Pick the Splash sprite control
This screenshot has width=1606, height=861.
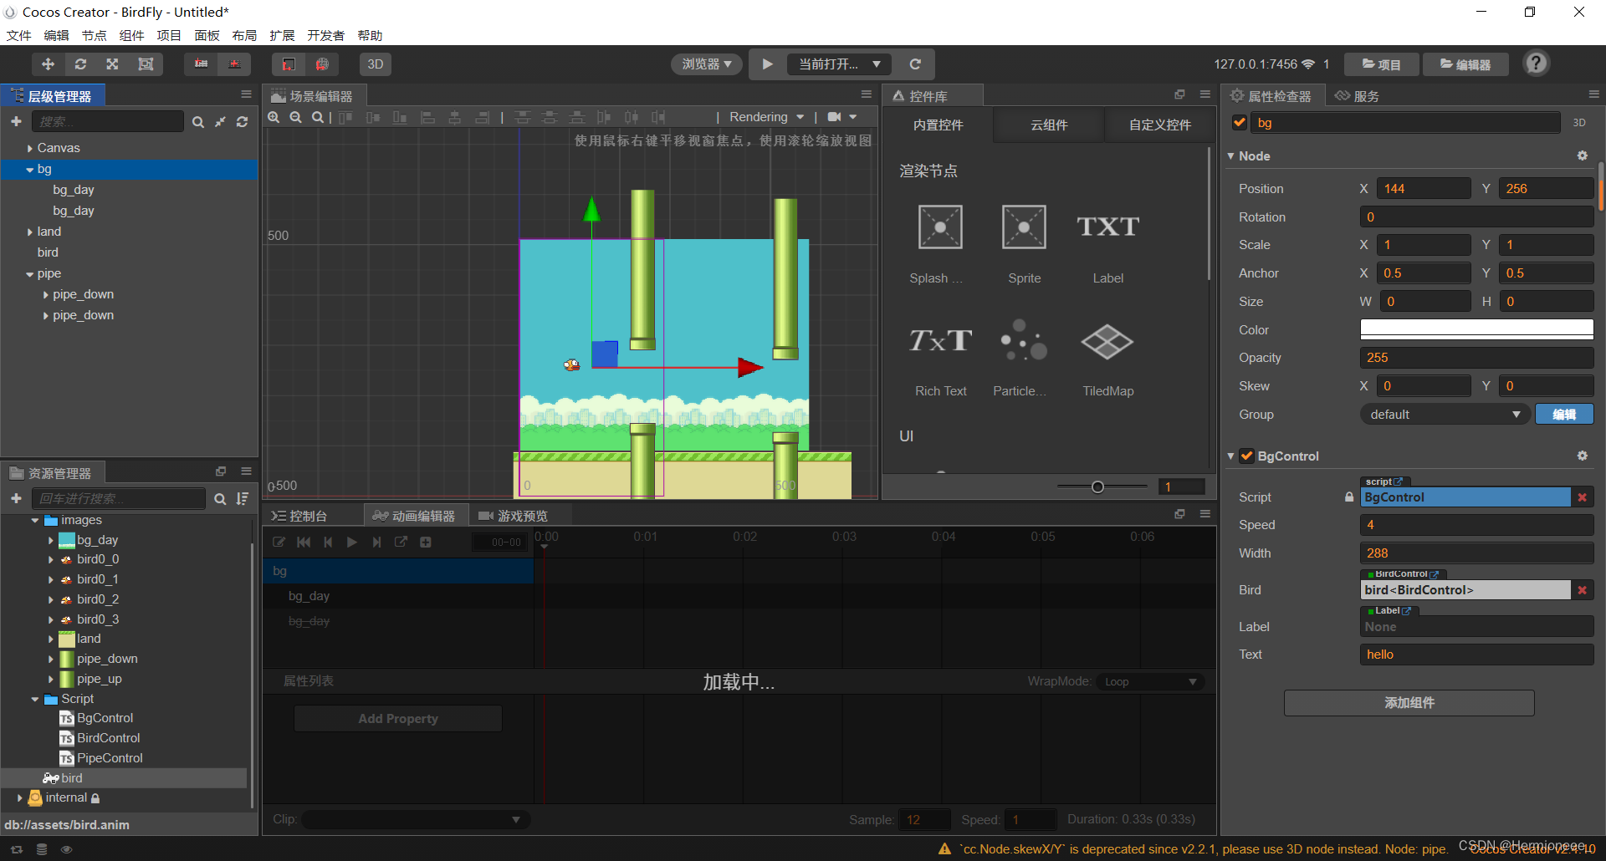(940, 244)
